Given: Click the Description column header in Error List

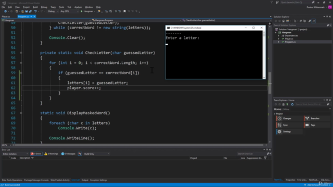Looking at the screenshot, I should [x=27, y=158].
